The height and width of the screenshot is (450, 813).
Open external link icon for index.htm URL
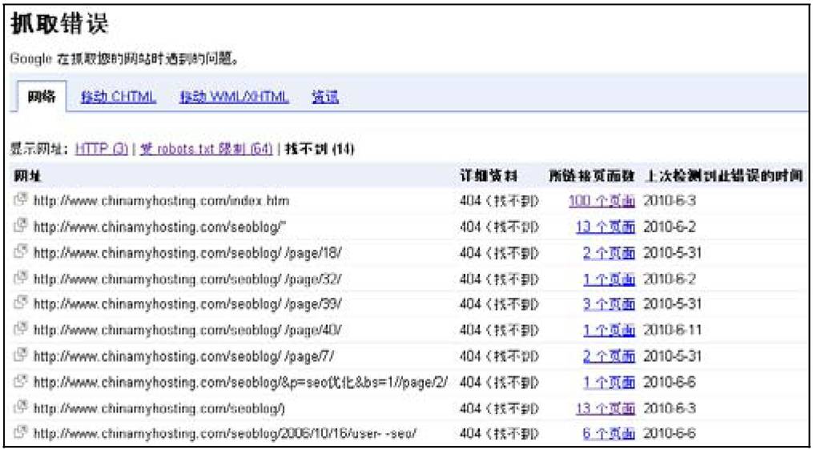coord(22,200)
